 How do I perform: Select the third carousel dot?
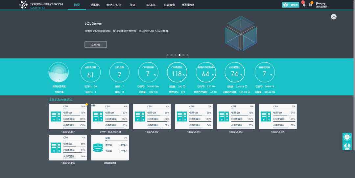point(176,55)
